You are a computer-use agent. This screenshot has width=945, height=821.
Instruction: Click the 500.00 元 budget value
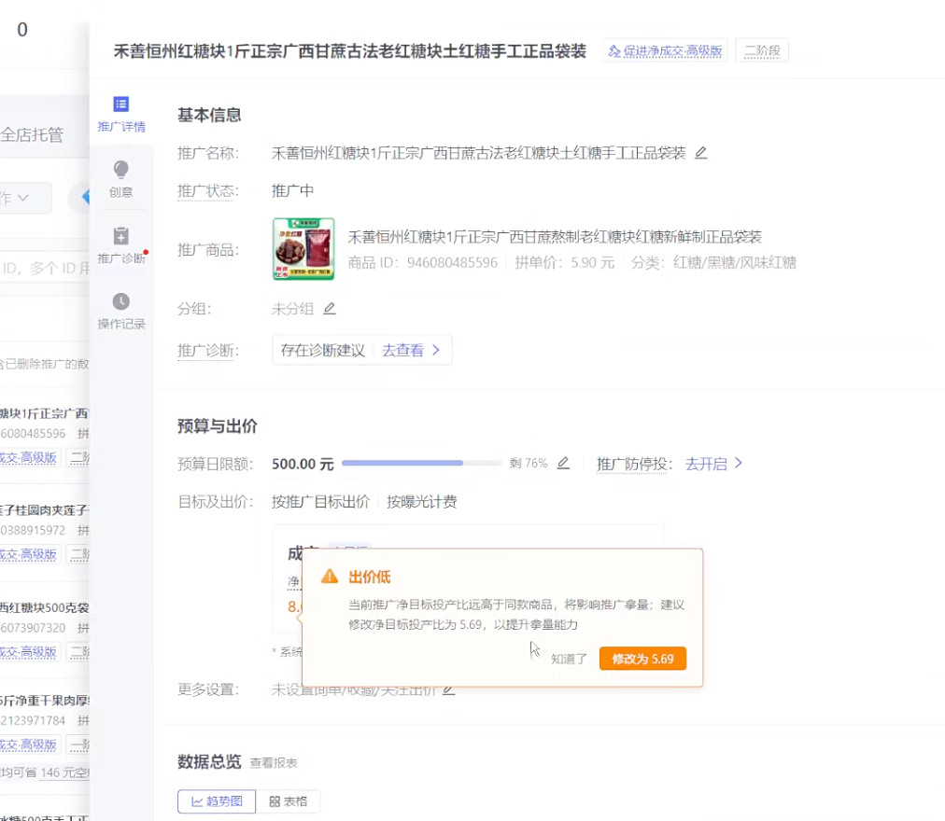coord(303,464)
